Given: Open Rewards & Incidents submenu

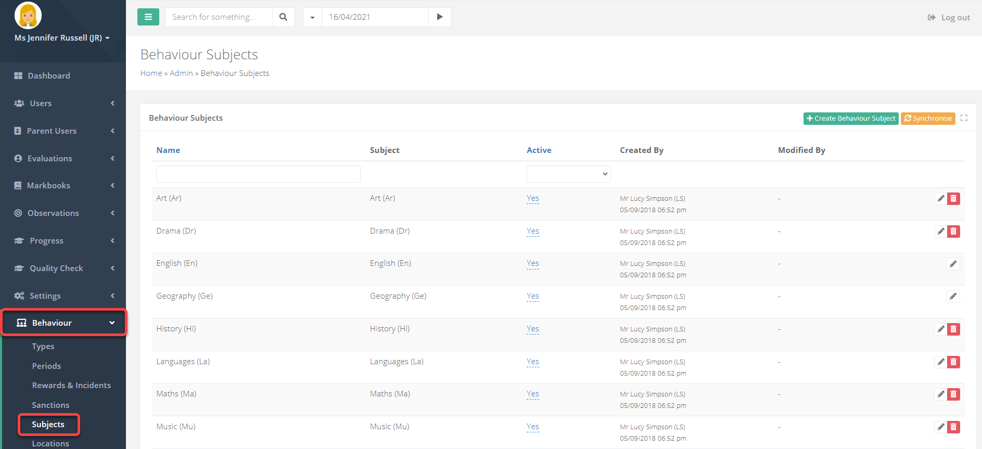Looking at the screenshot, I should click(71, 385).
